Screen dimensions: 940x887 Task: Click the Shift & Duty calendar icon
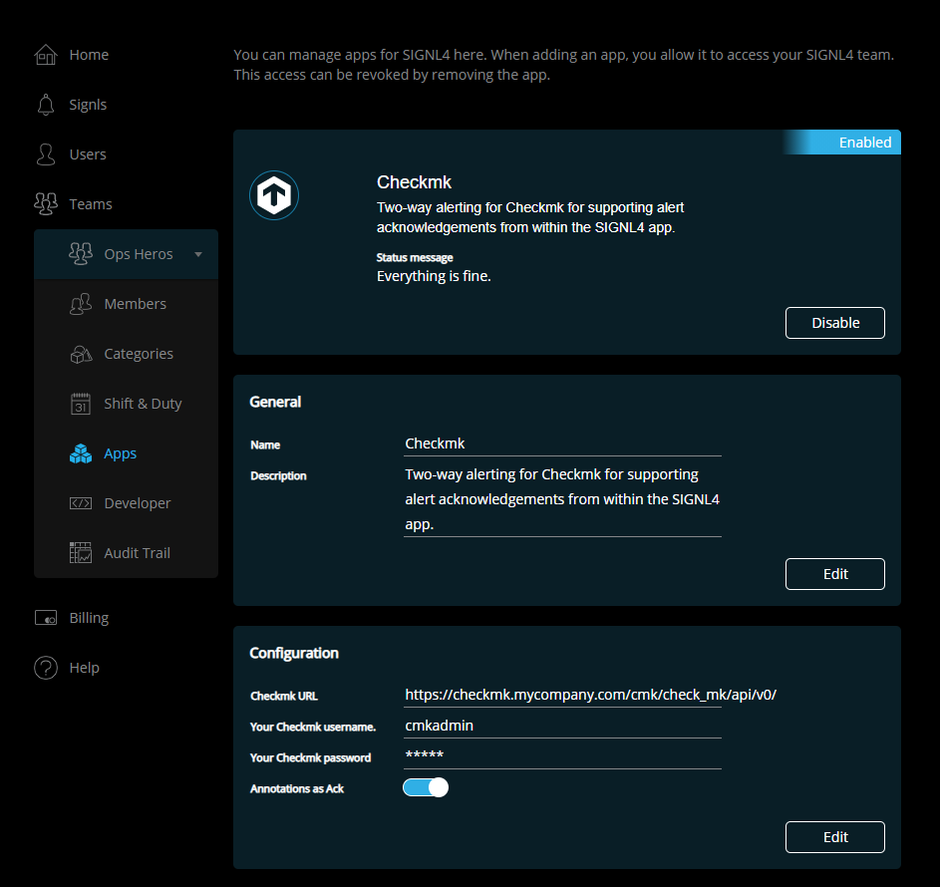(x=81, y=404)
